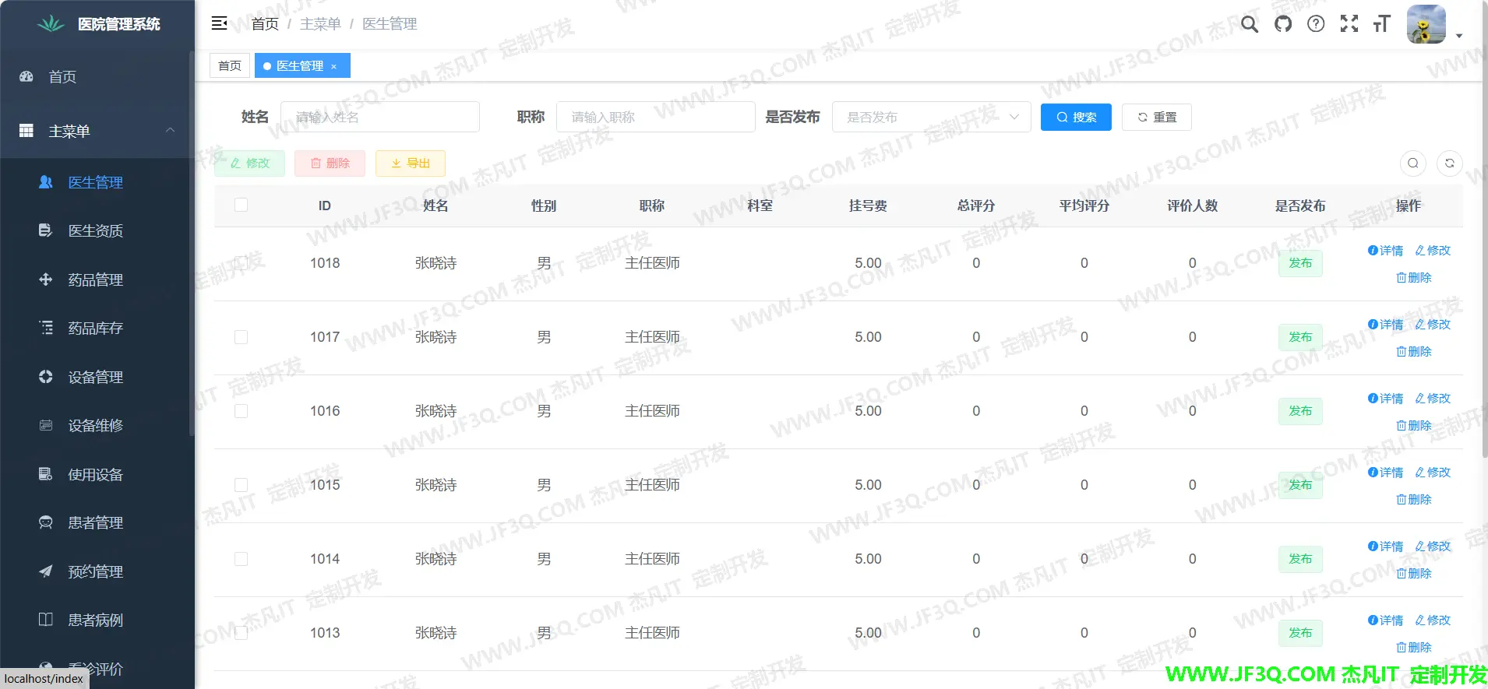Open 药品管理 in the sidebar

tap(95, 279)
